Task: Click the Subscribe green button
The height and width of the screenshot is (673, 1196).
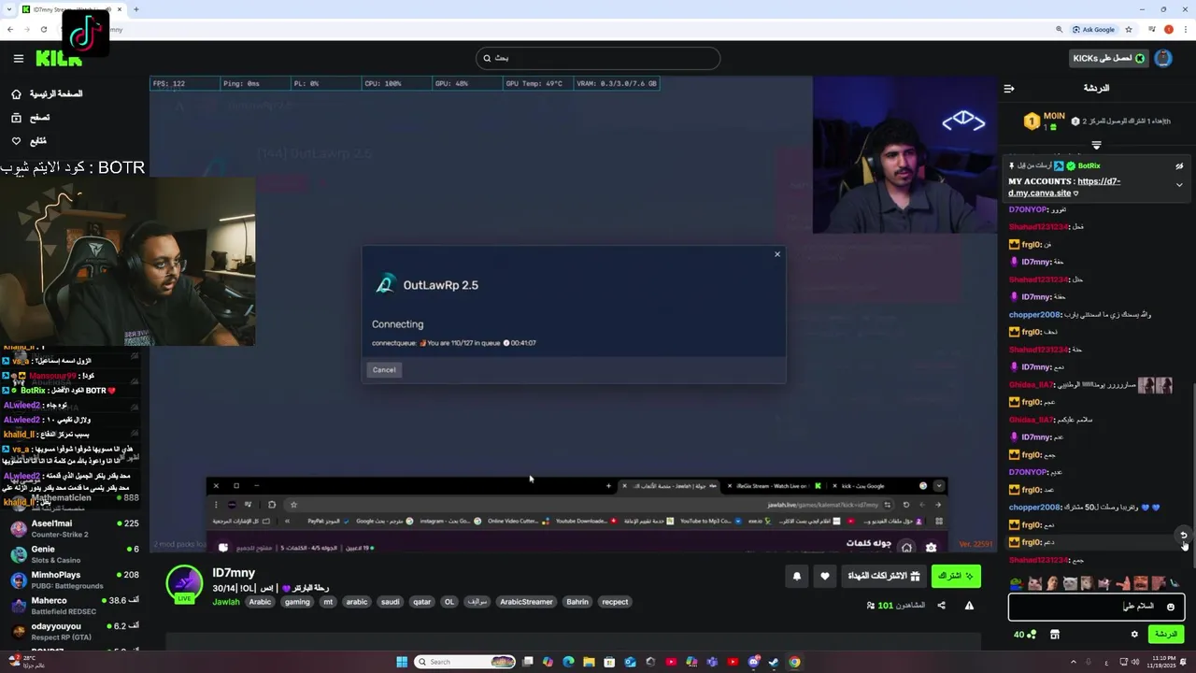Action: click(956, 576)
